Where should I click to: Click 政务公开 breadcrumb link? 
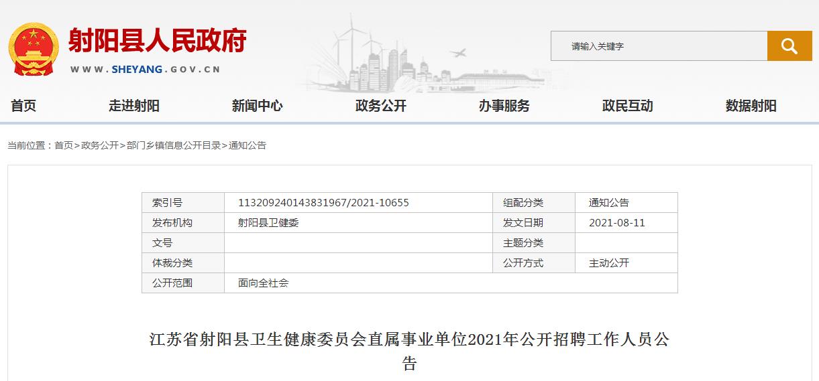pos(100,145)
